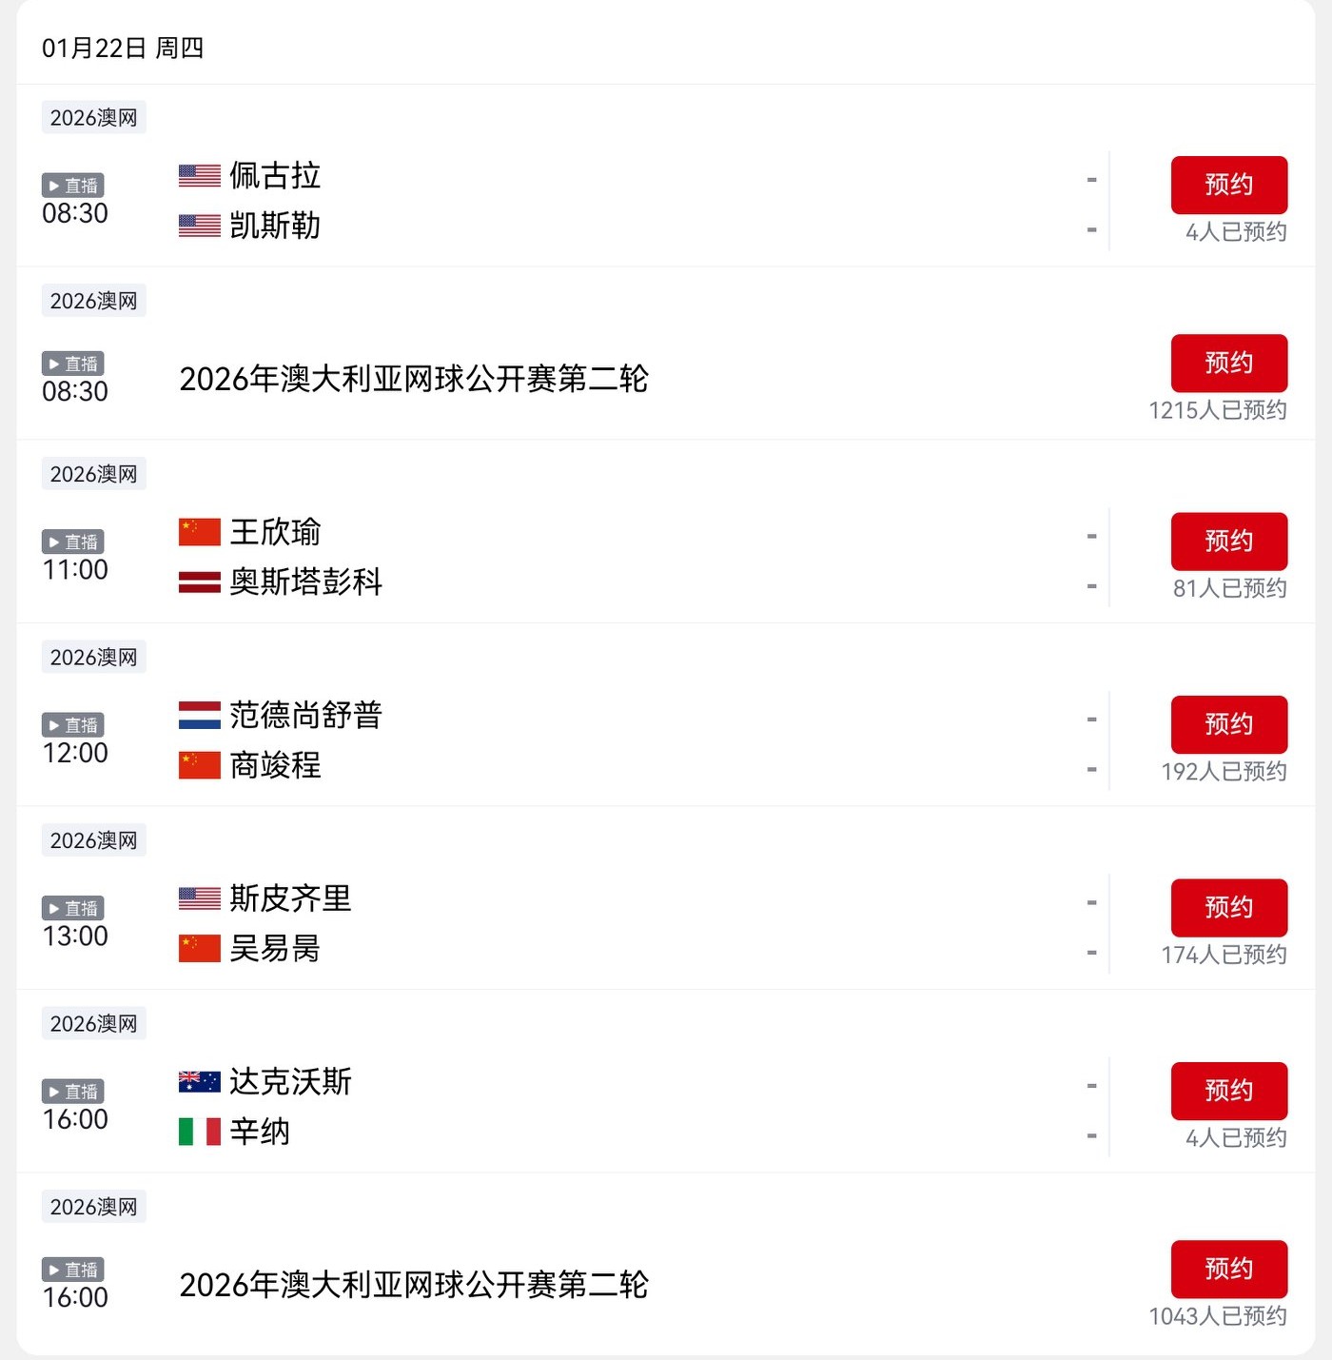The height and width of the screenshot is (1360, 1332).
Task: Open player 吴易昺's name
Action: click(x=275, y=949)
